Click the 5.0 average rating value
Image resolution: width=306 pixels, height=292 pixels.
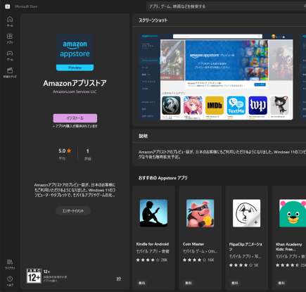[62, 151]
